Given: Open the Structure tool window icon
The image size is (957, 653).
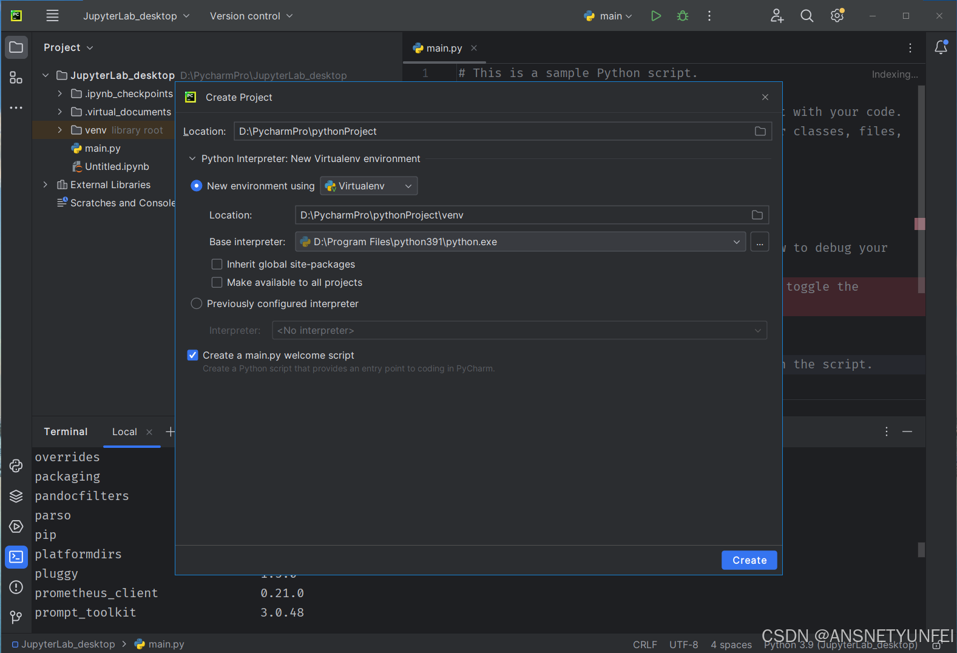Looking at the screenshot, I should [16, 78].
